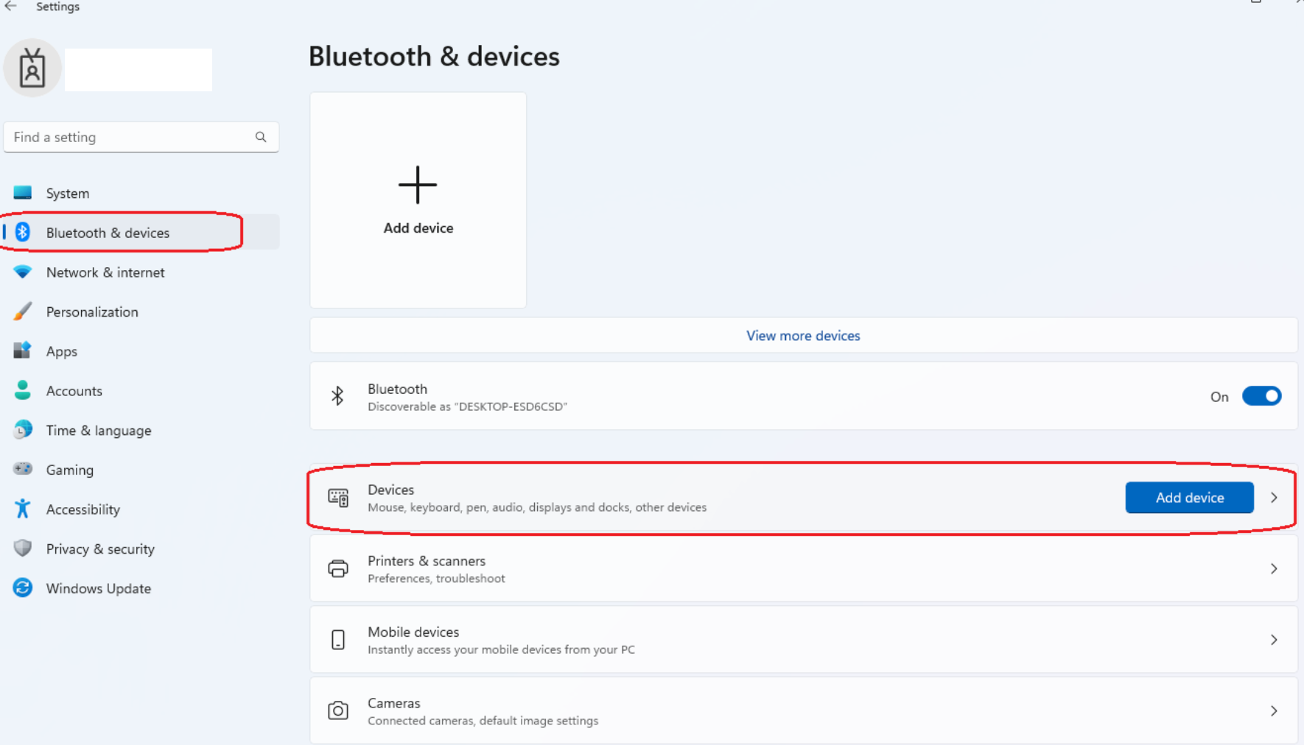Click the plus icon to add device

click(x=418, y=185)
